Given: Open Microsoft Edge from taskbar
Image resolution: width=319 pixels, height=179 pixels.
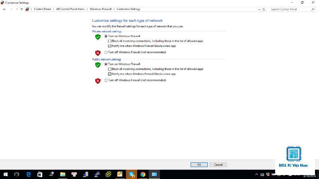Looking at the screenshot, I should tap(28, 174).
